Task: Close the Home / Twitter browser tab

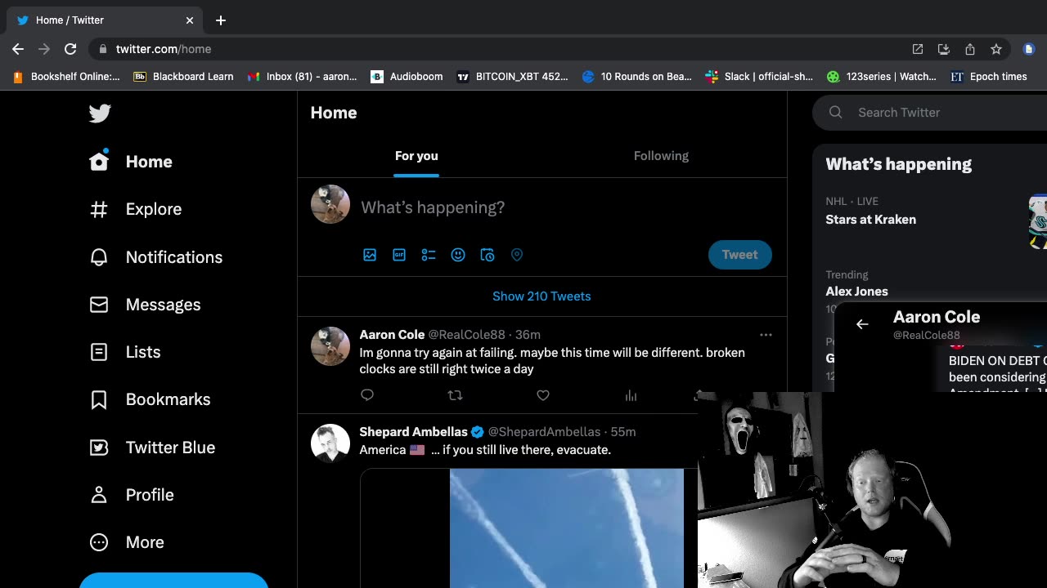Action: (x=190, y=20)
